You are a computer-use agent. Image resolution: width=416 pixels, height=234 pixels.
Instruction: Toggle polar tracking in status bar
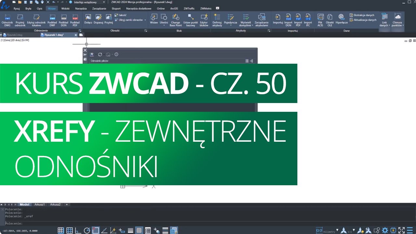pyautogui.click(x=87, y=230)
